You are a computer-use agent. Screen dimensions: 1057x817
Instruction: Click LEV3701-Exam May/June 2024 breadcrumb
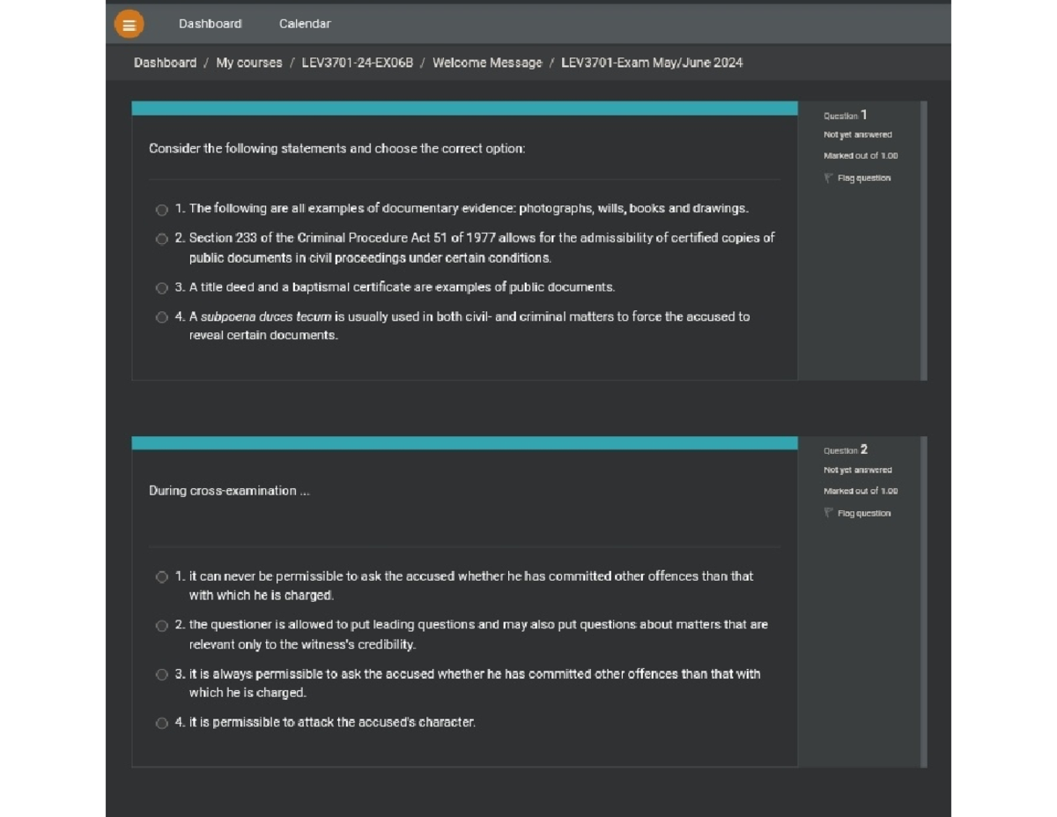652,63
